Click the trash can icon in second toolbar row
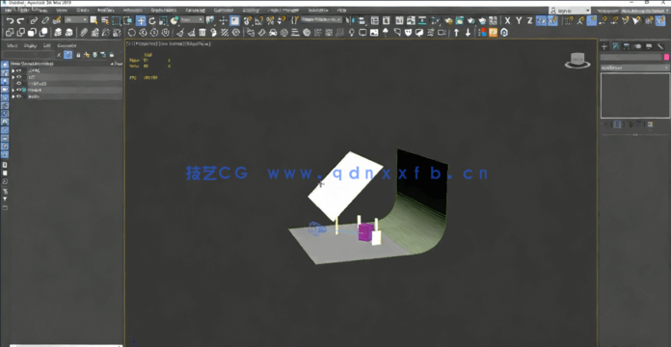This screenshot has height=347, width=671. [202, 33]
